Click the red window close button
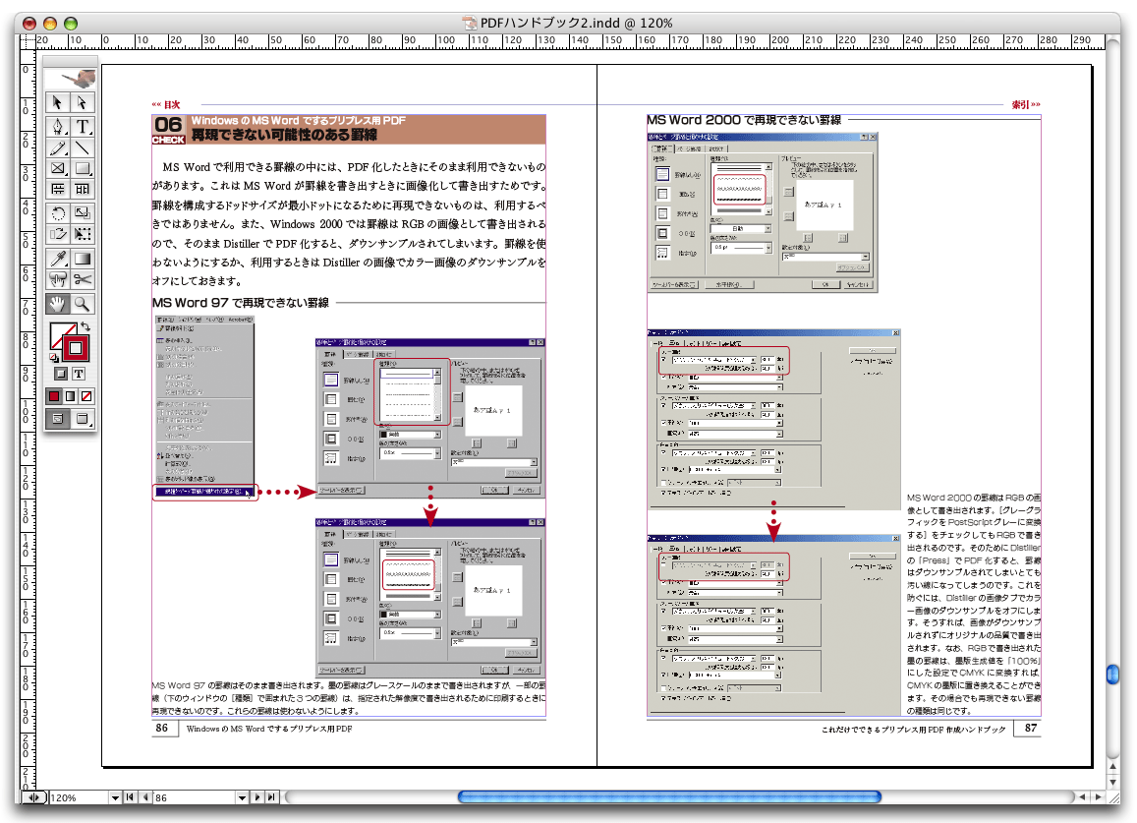The height and width of the screenshot is (823, 1137). coord(29,24)
